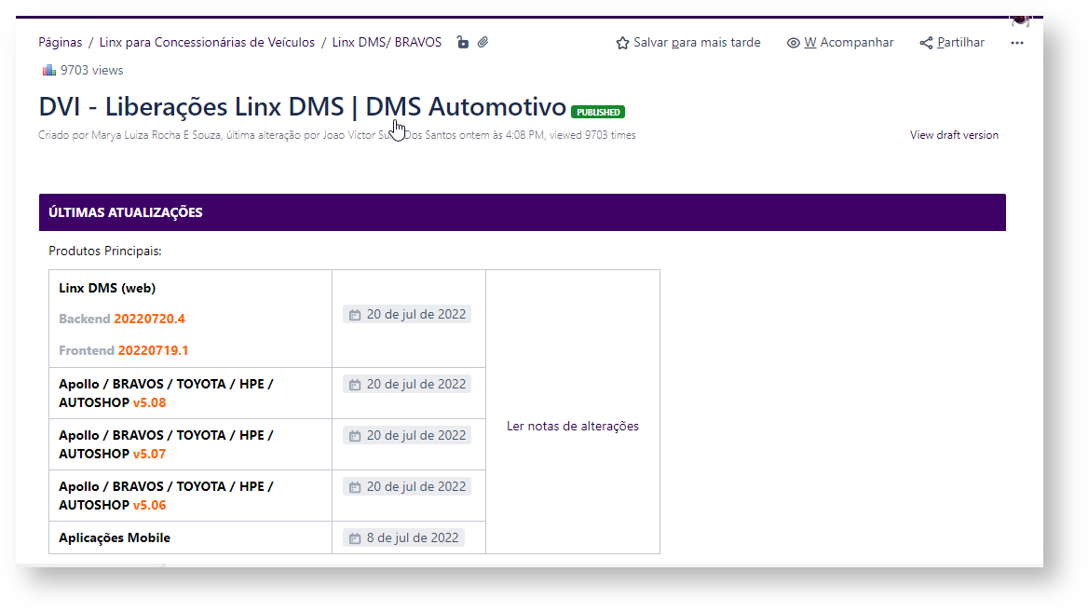
Task: Click the v5.07 version link
Action: click(149, 455)
